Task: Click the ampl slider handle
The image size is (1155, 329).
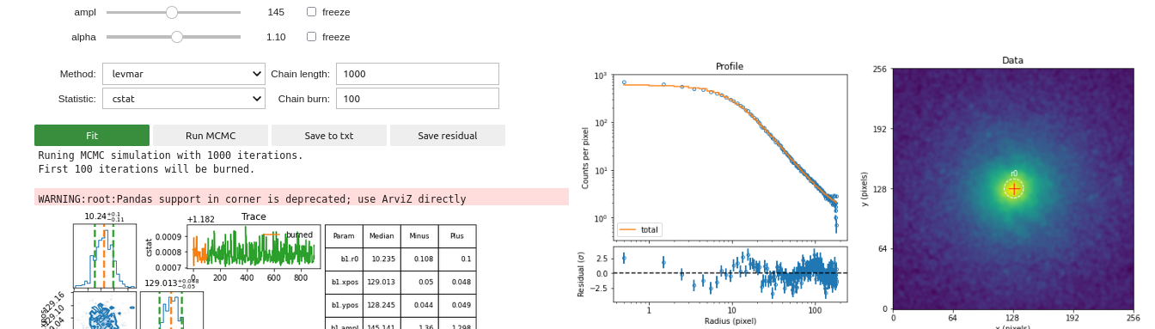Action: click(172, 12)
